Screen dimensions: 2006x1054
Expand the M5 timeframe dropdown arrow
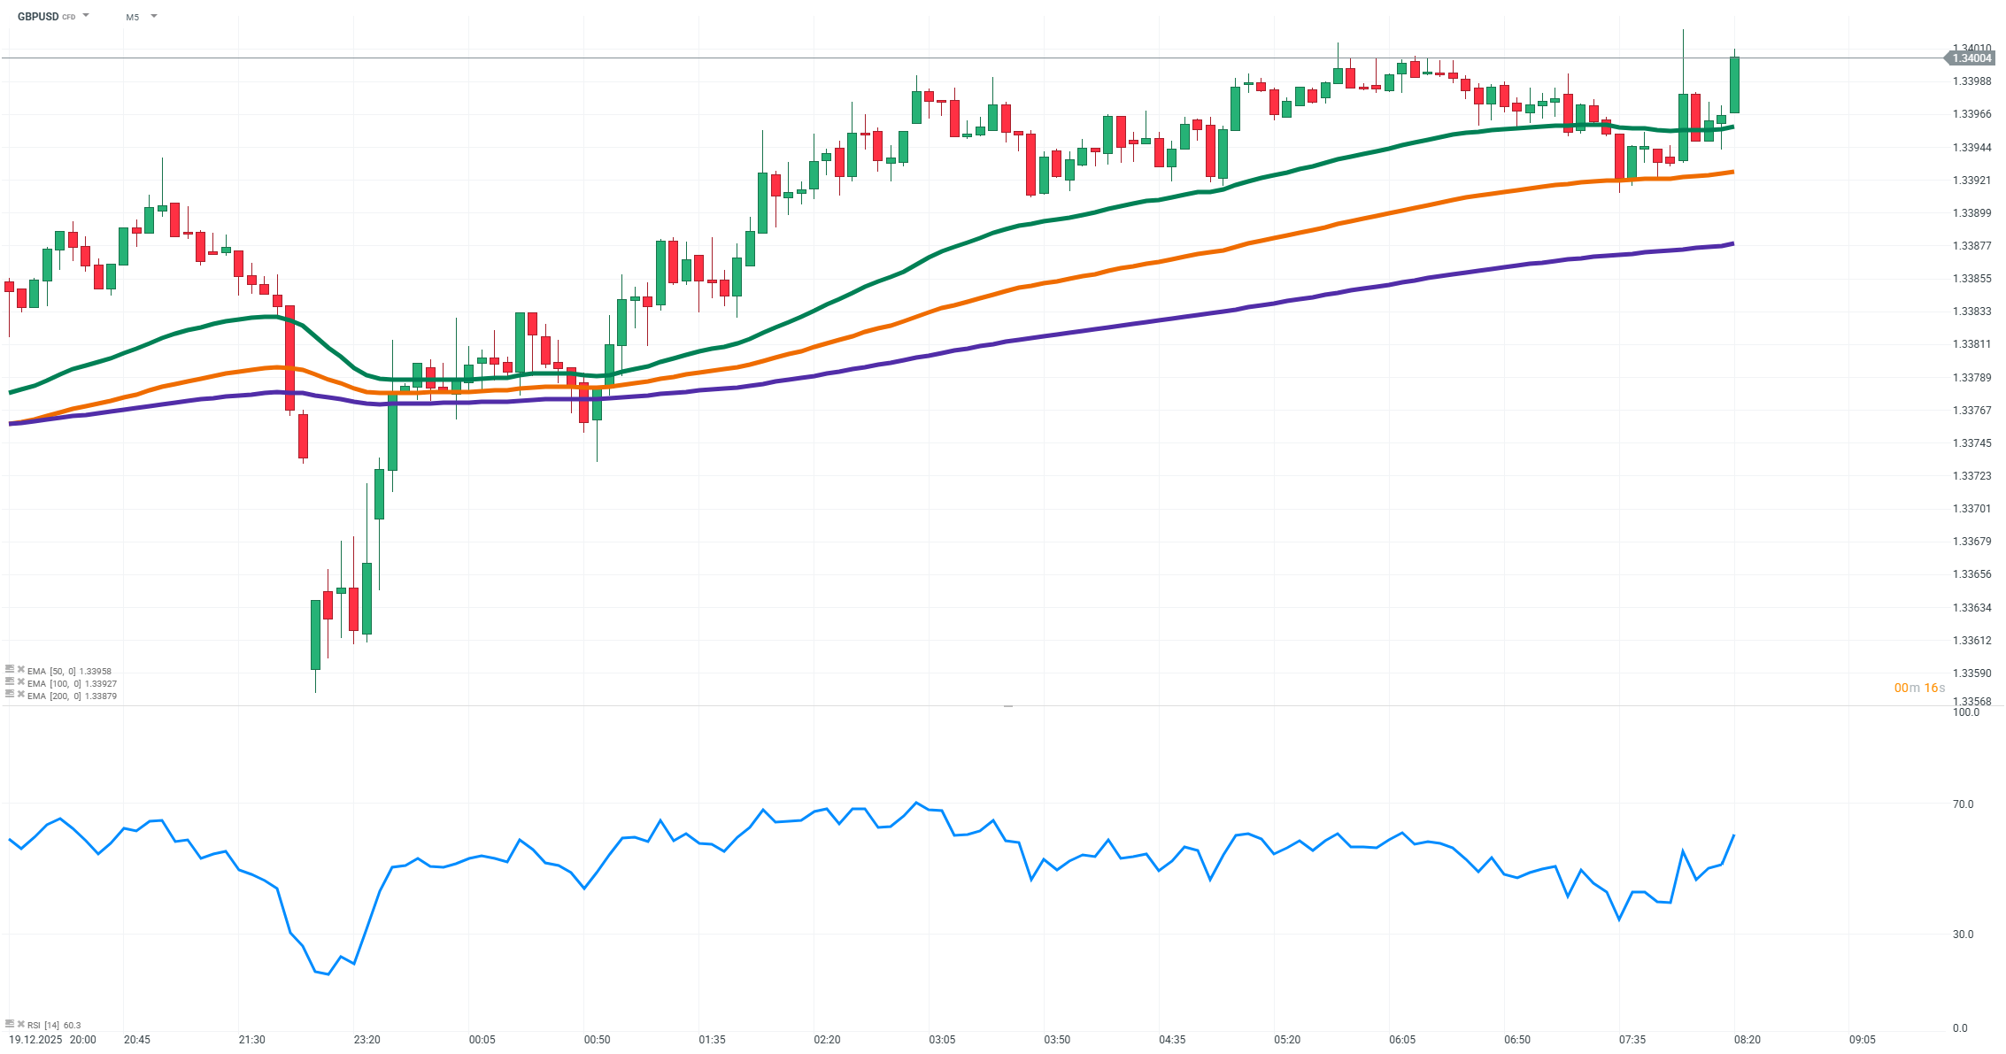click(x=154, y=16)
